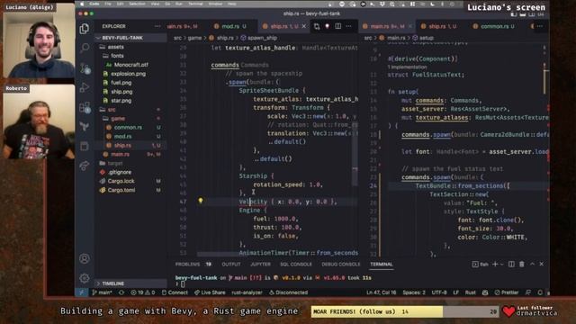Screen dimensions: 576x324
Task: Select the TERMINAL panel tab
Action: click(382, 264)
